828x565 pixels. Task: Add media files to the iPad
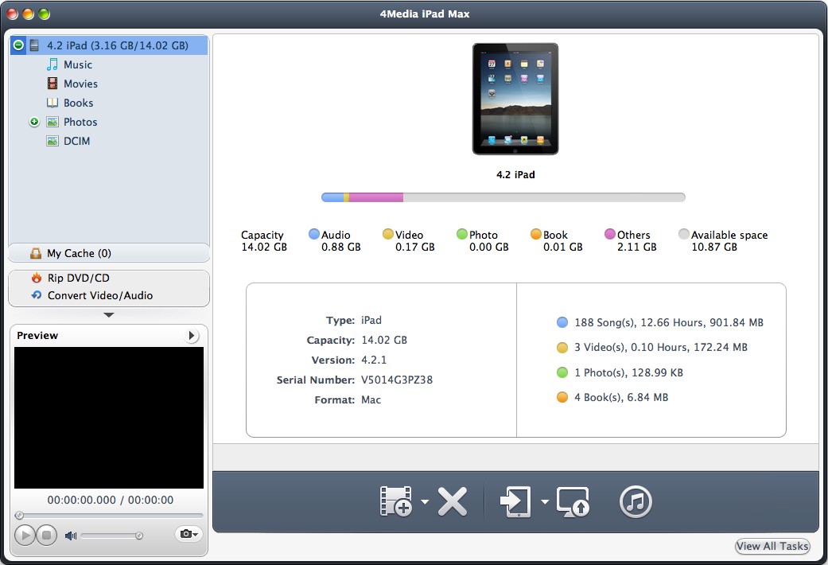tap(395, 501)
